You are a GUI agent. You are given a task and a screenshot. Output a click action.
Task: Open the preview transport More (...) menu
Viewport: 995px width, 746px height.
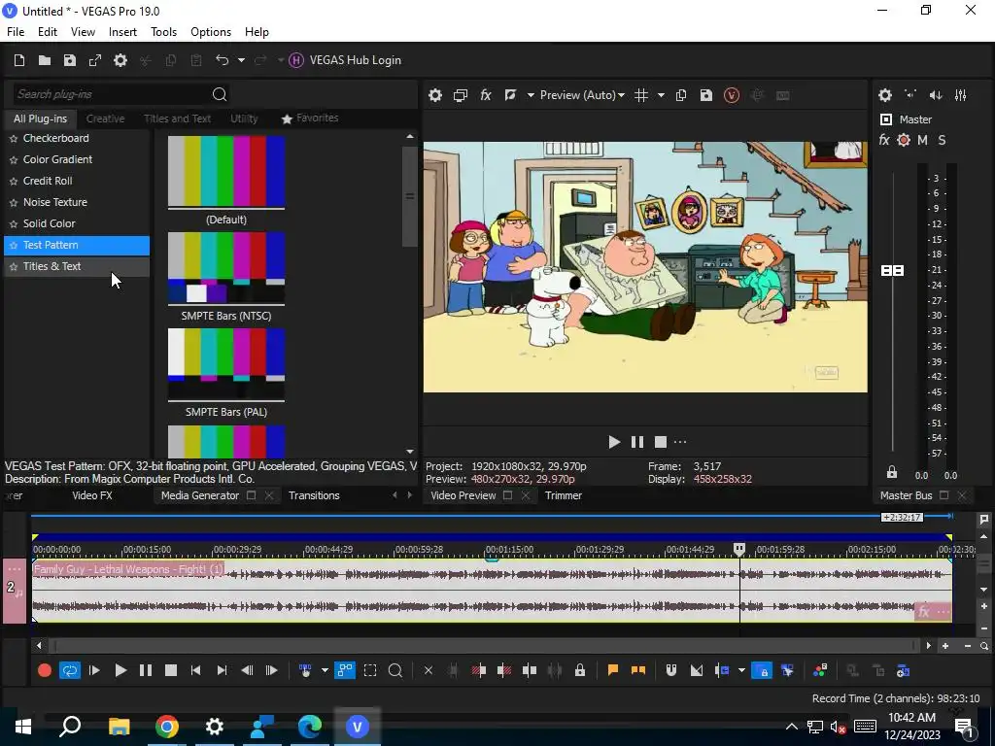(x=680, y=442)
